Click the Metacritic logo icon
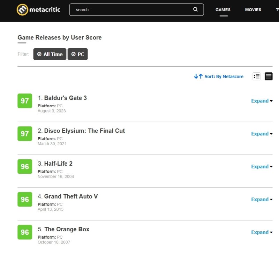279x253 pixels. (22, 10)
